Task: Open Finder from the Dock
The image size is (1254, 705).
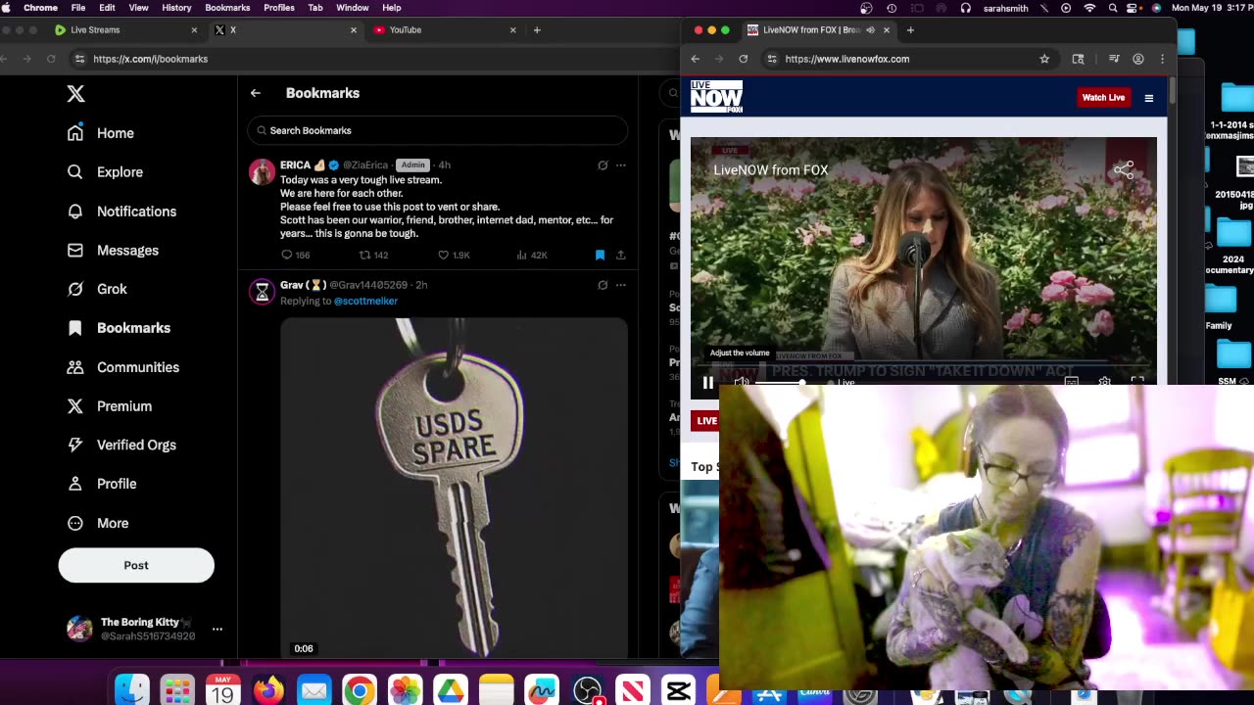Action: (132, 690)
